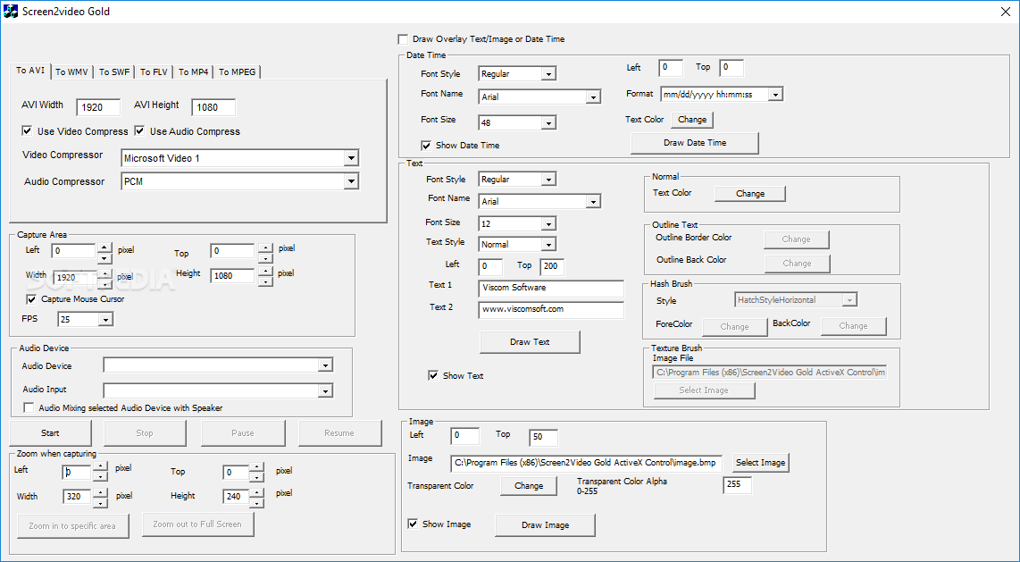Image resolution: width=1020 pixels, height=562 pixels.
Task: Enable Draw Overlay Text/Image or Date Time
Action: pos(404,39)
